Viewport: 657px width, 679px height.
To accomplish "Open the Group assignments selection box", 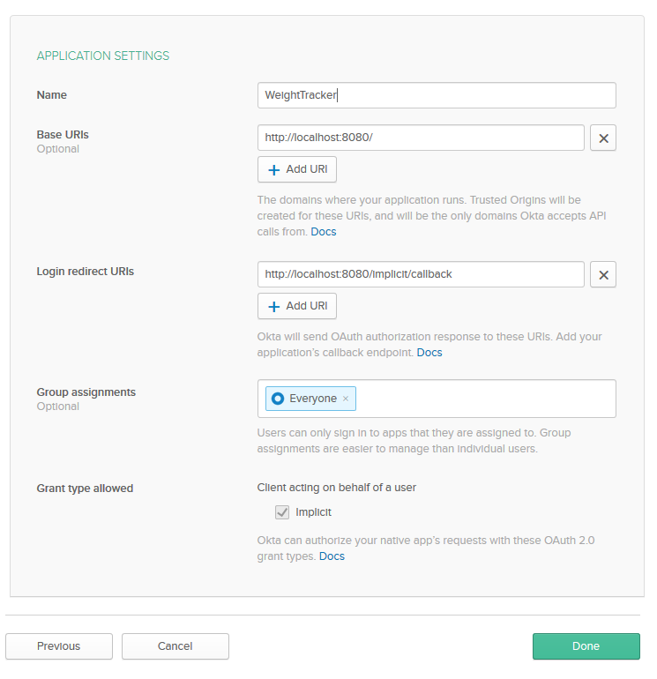I will pyautogui.click(x=485, y=399).
